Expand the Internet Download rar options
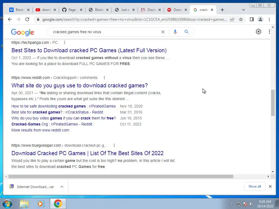The width and height of the screenshot is (279, 209). [x=62, y=187]
